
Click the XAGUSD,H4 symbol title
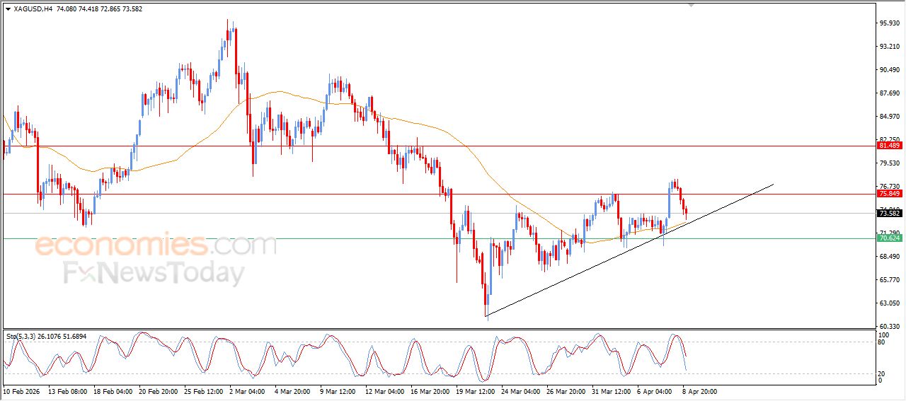pyautogui.click(x=33, y=9)
